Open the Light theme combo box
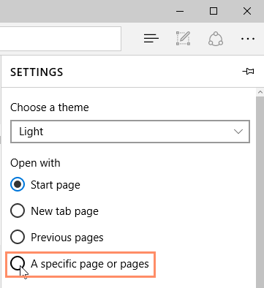 [130, 132]
